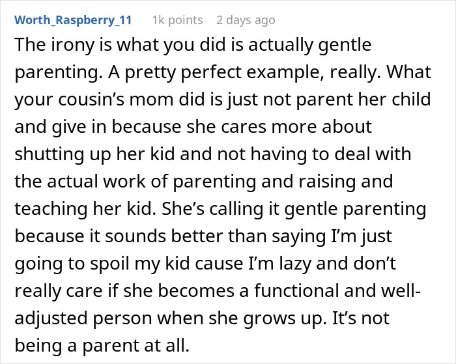Image resolution: width=456 pixels, height=364 pixels.
Task: Click the phrase 'the actual work of parenting'
Action: pos(135,182)
